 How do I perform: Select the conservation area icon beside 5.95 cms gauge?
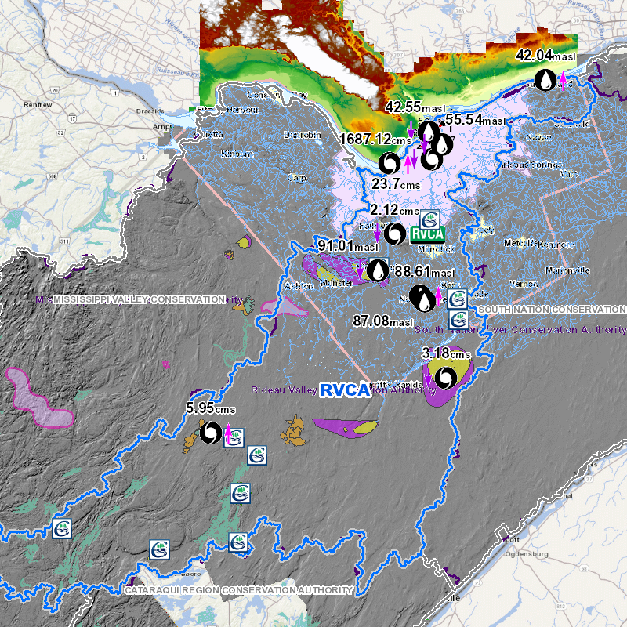pyautogui.click(x=234, y=437)
